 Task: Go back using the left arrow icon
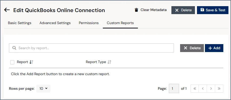(7, 10)
